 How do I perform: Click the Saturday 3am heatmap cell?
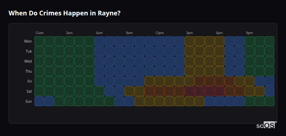(69, 91)
